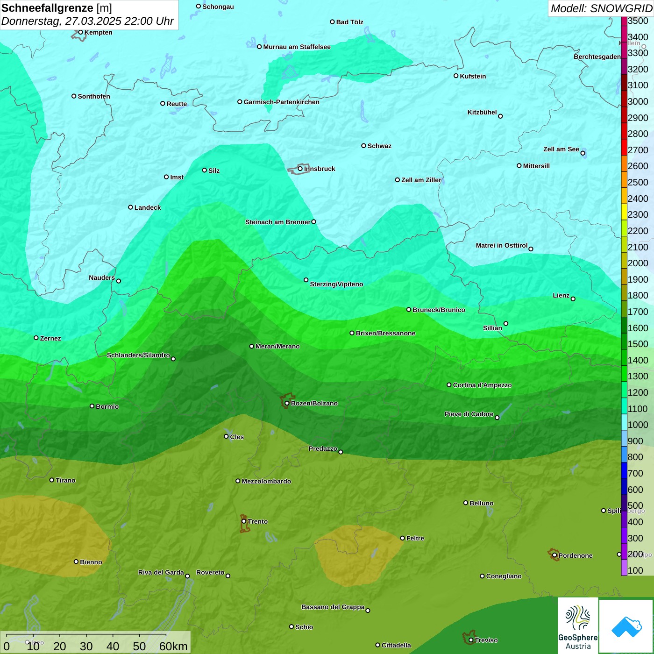Click the Kufstein marker dot

click(456, 76)
